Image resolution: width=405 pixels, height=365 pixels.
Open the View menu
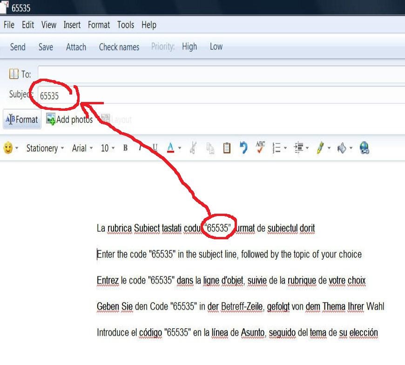[x=49, y=25]
